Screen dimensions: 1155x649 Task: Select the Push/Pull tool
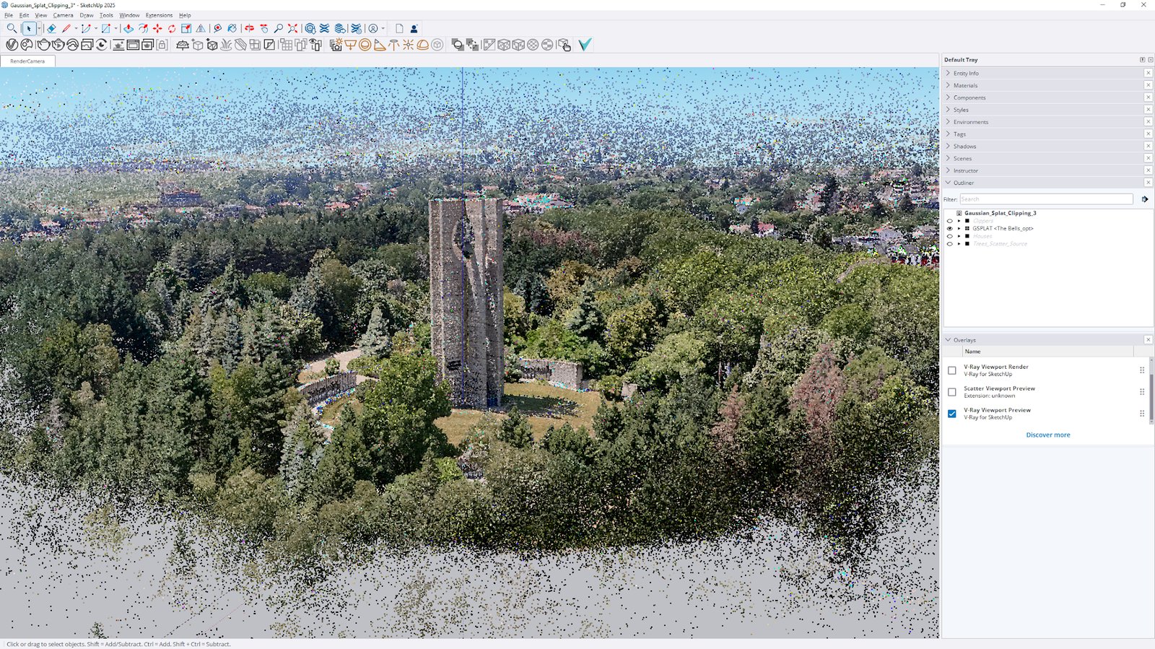[128, 29]
